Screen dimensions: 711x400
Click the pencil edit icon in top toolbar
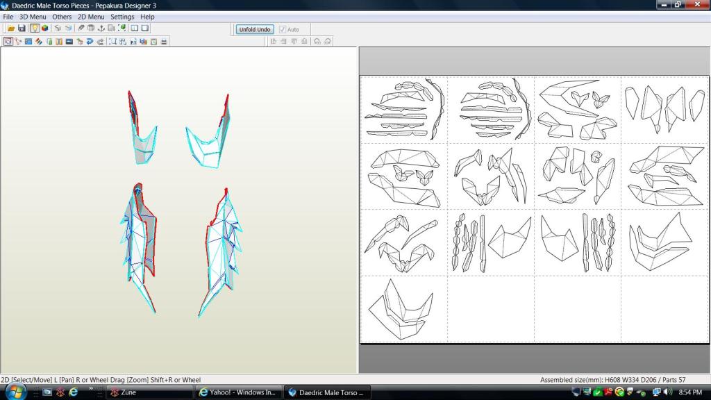coord(81,28)
